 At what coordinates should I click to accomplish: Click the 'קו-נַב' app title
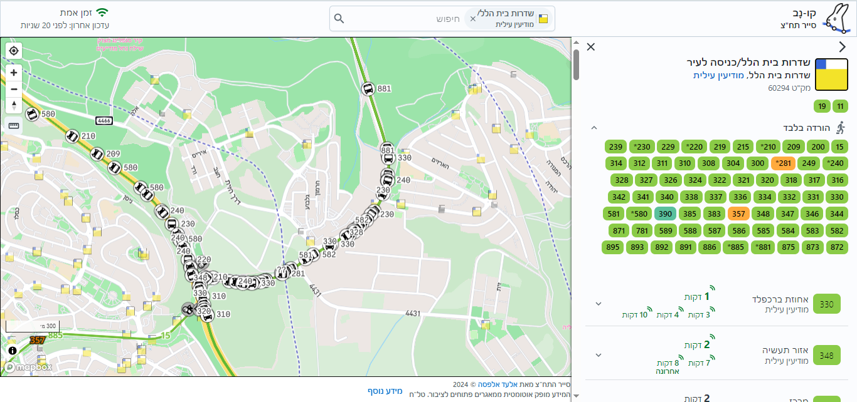pyautogui.click(x=805, y=13)
